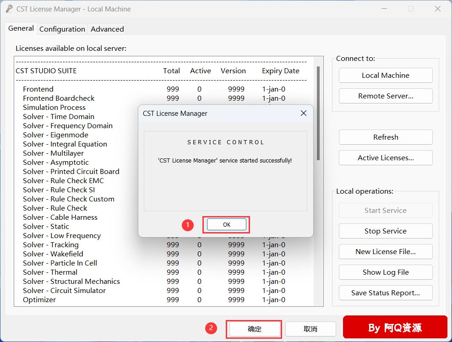
Task: Click the "Solver - Eigenmode" entry
Action: pyautogui.click(x=55, y=135)
